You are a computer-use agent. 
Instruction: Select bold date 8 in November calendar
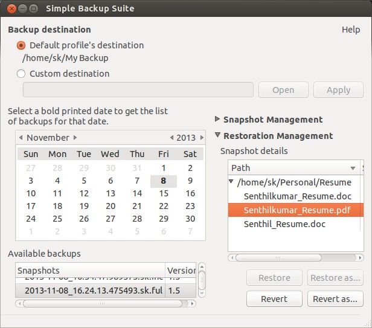(x=164, y=181)
